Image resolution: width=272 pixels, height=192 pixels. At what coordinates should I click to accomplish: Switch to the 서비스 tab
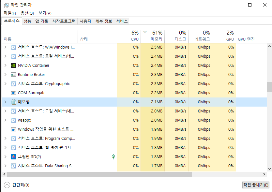pos(122,21)
